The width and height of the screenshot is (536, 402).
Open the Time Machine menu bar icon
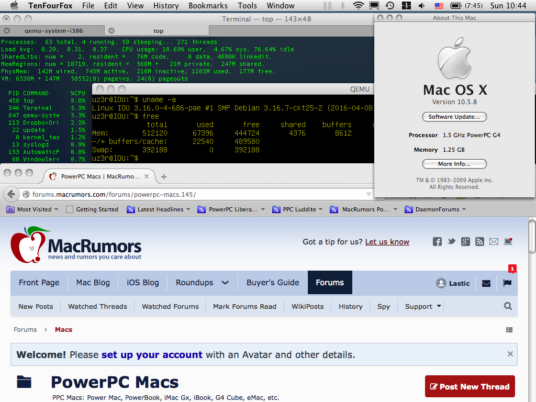pyautogui.click(x=389, y=5)
